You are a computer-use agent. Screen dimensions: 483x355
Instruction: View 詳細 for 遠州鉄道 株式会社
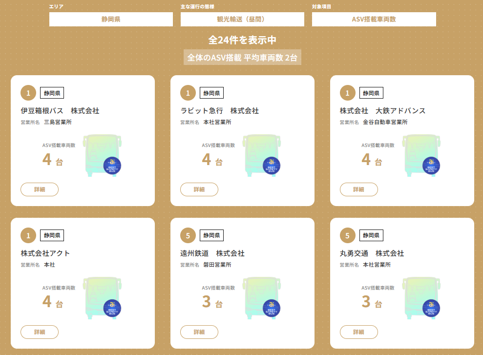(199, 332)
